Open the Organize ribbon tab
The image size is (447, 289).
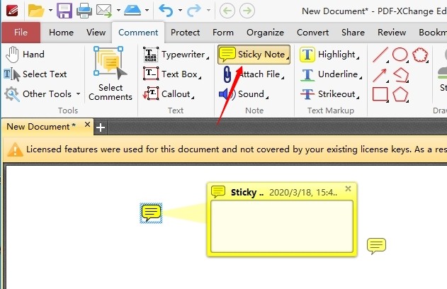coord(265,32)
